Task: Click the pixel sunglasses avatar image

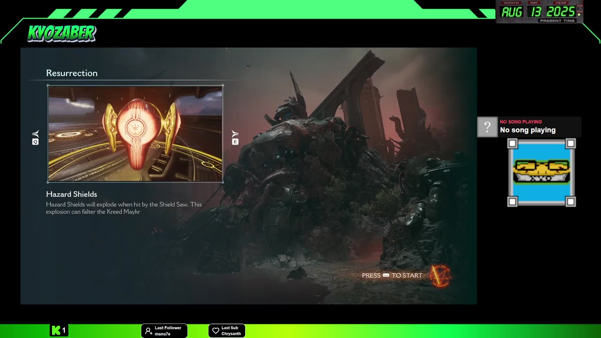Action: coord(541,172)
